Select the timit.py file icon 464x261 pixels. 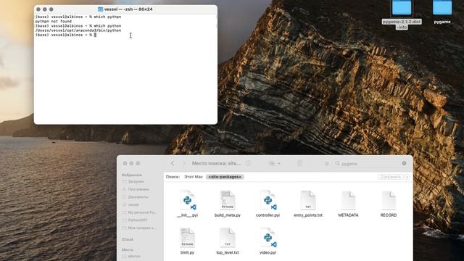(187, 238)
